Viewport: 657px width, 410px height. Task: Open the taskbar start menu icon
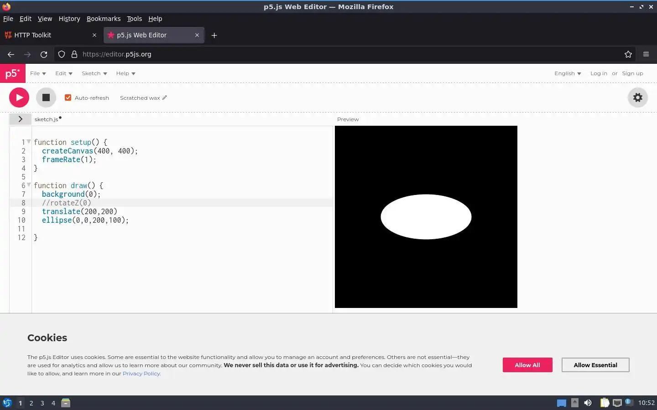7,403
